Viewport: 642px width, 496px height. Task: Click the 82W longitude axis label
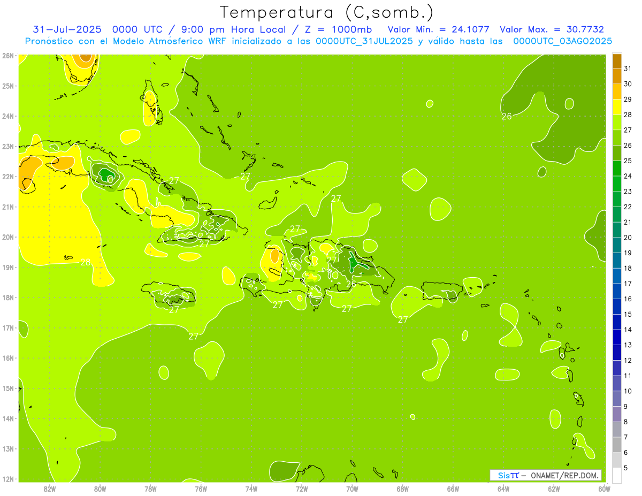[x=50, y=489]
